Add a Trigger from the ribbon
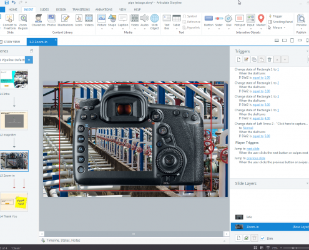This screenshot has width=309, height=250. [x=276, y=16]
